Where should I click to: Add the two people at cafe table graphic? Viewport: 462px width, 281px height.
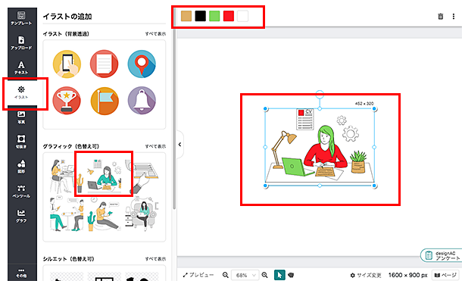(67, 214)
